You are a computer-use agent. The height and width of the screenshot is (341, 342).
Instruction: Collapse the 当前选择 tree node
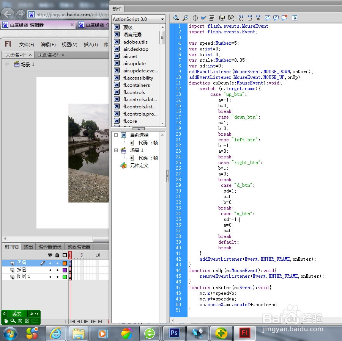click(x=116, y=135)
